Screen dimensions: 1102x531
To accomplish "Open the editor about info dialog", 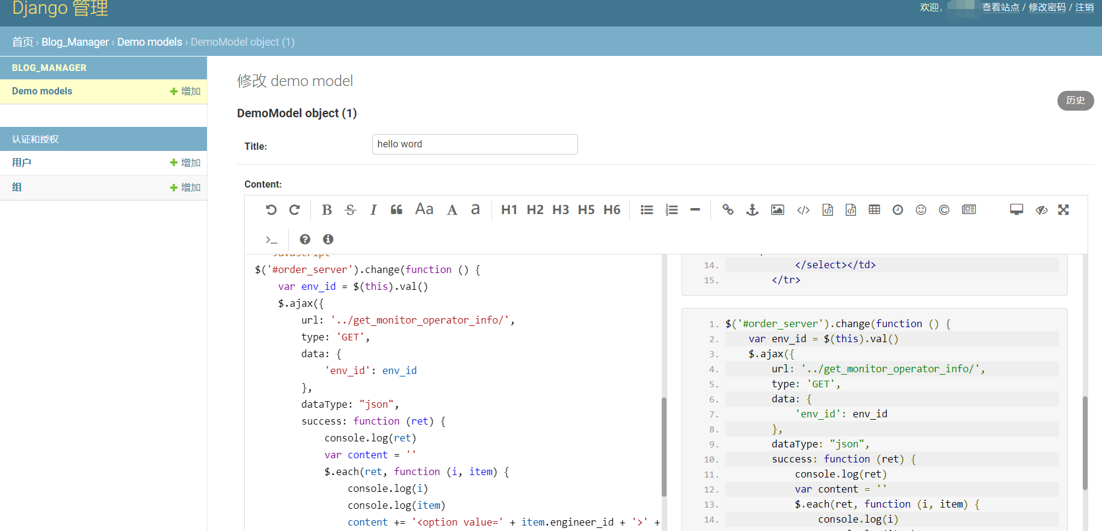I will (x=328, y=239).
